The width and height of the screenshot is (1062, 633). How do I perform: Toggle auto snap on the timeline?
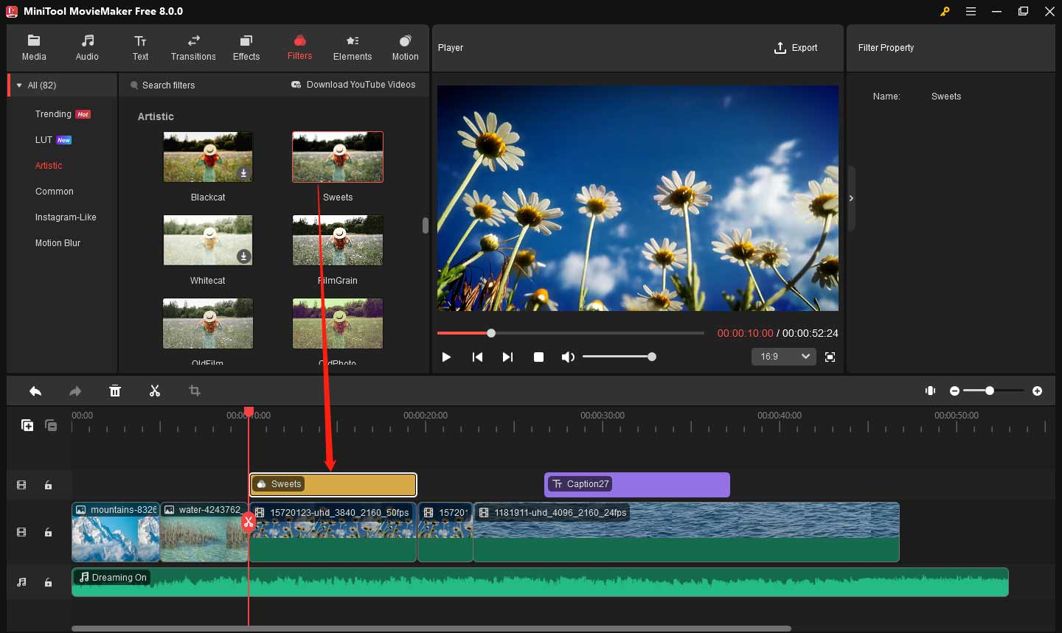pos(931,391)
